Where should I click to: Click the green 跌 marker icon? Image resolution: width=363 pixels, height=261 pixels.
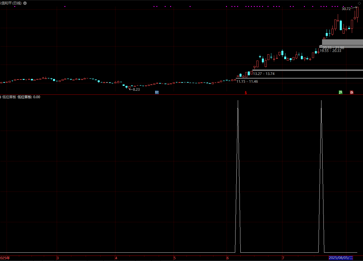point(340,92)
